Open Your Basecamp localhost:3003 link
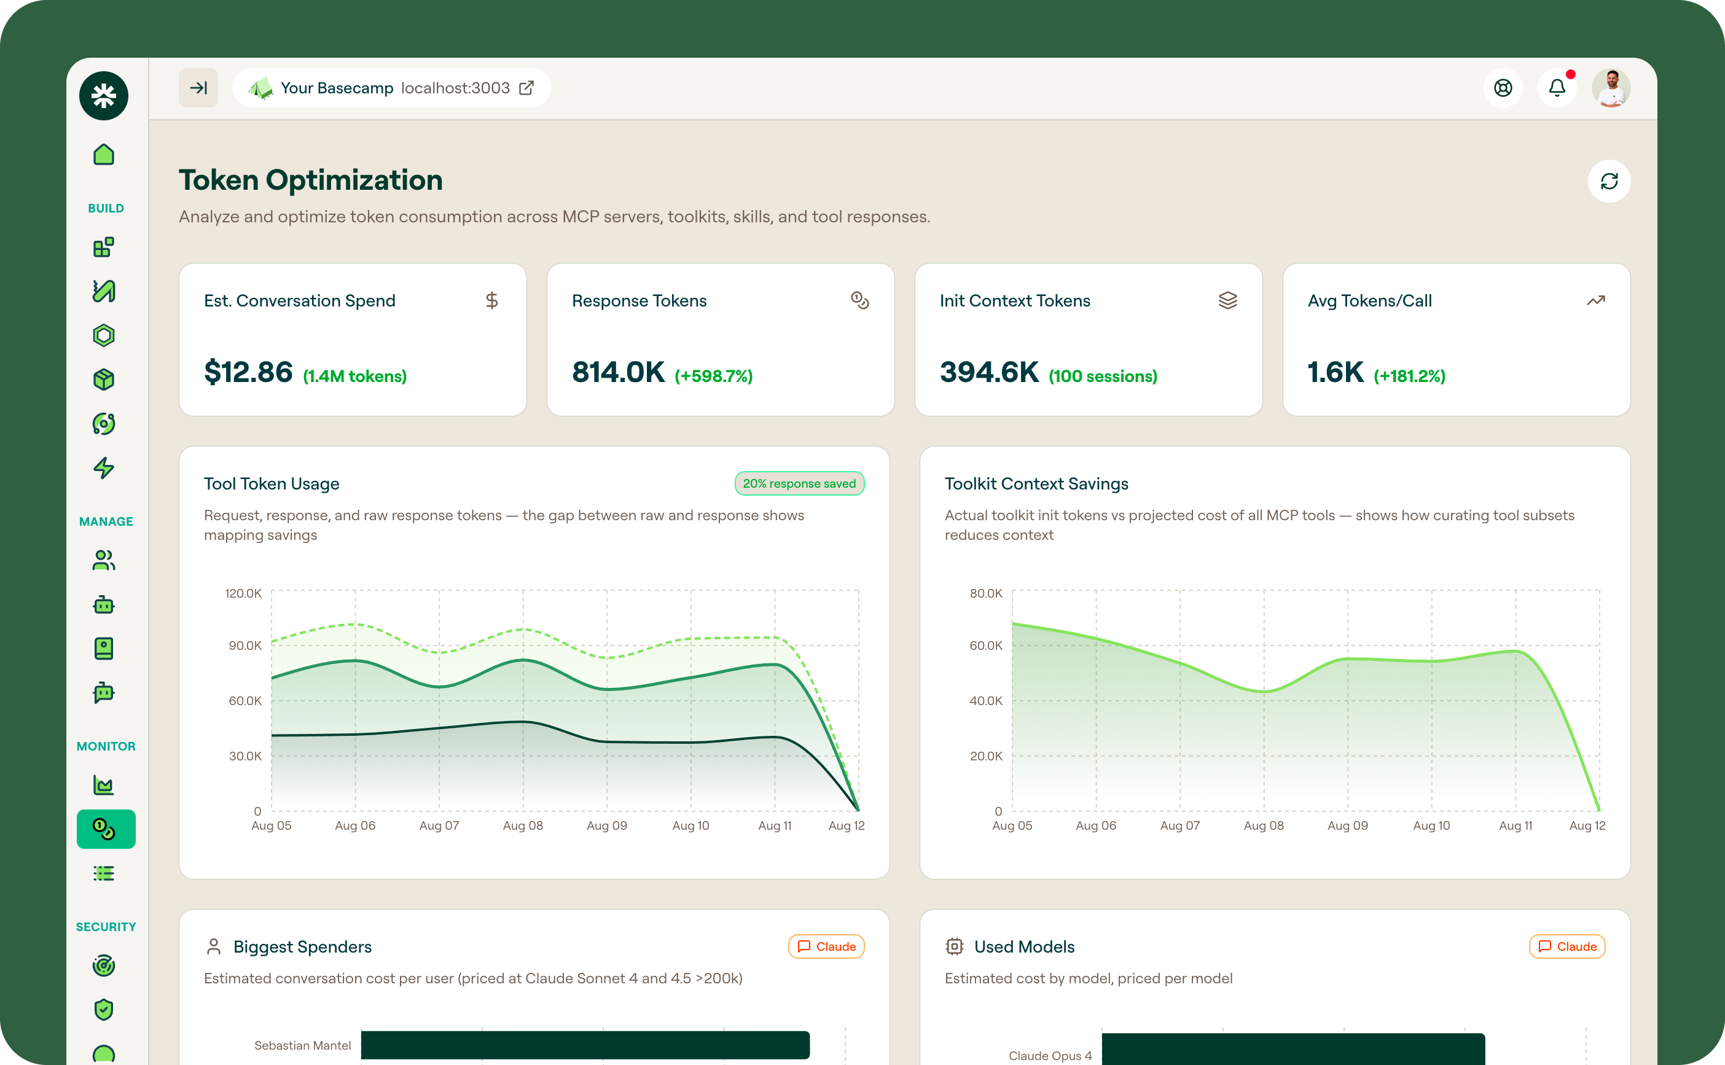This screenshot has width=1725, height=1065. pos(392,88)
